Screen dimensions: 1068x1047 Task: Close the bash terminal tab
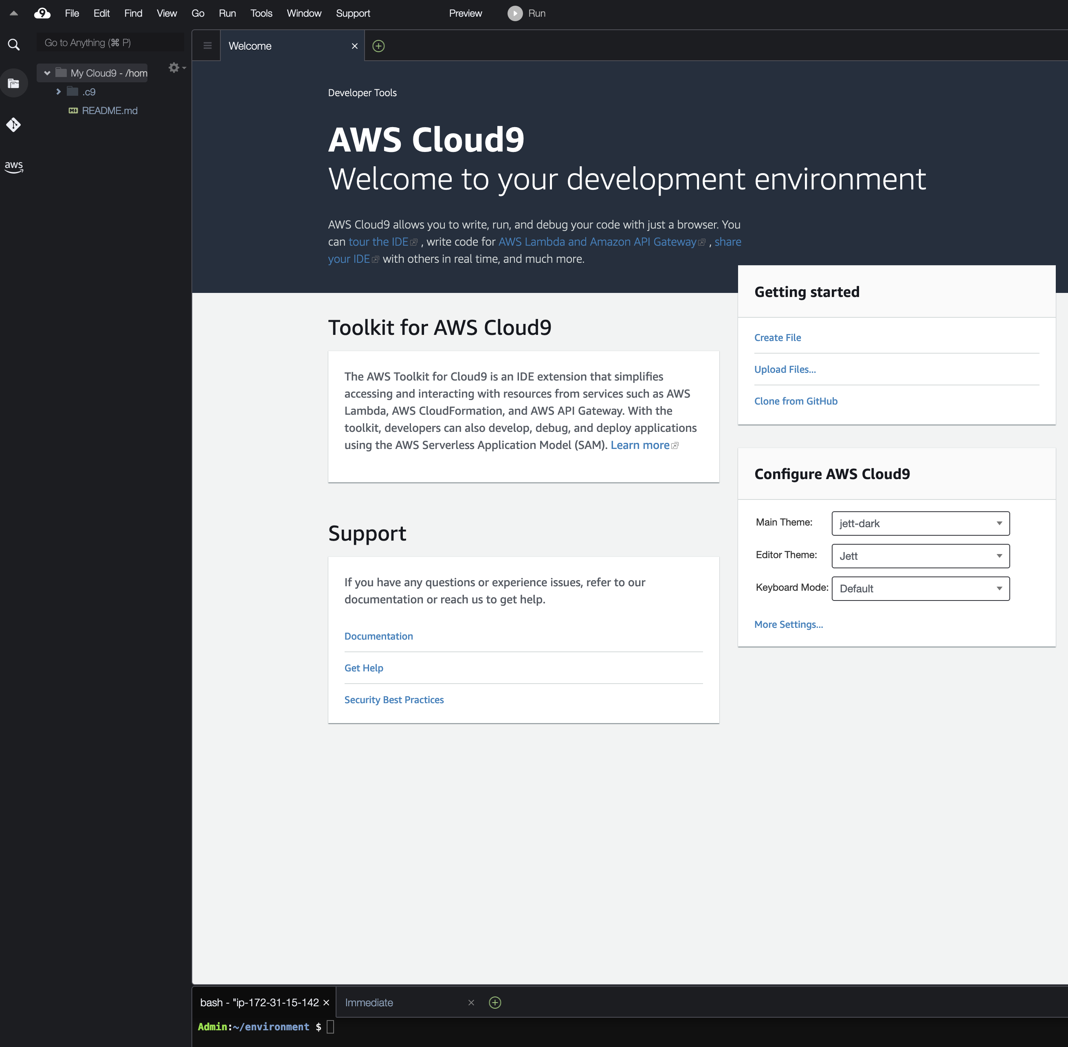point(326,1003)
